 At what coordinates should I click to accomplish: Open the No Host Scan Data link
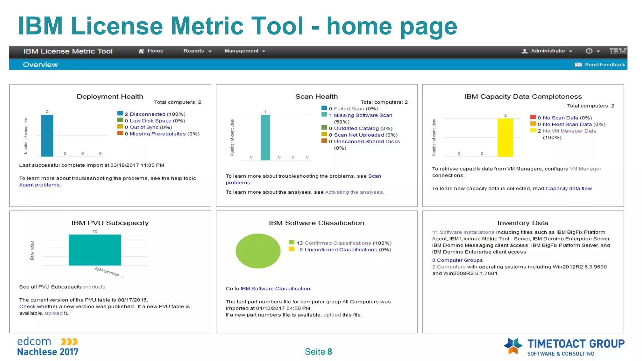567,124
